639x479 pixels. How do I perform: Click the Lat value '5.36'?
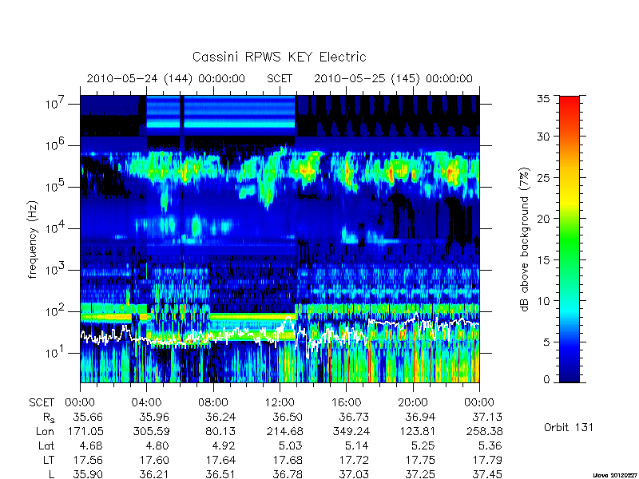(490, 446)
